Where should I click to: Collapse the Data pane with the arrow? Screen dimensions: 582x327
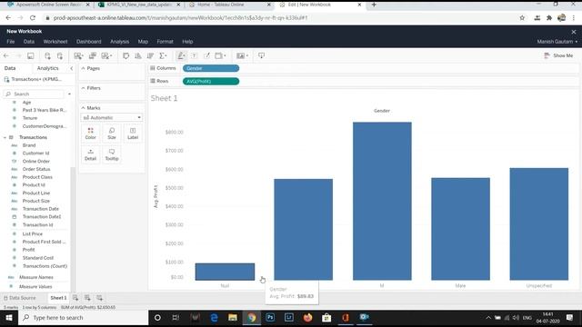[71, 68]
